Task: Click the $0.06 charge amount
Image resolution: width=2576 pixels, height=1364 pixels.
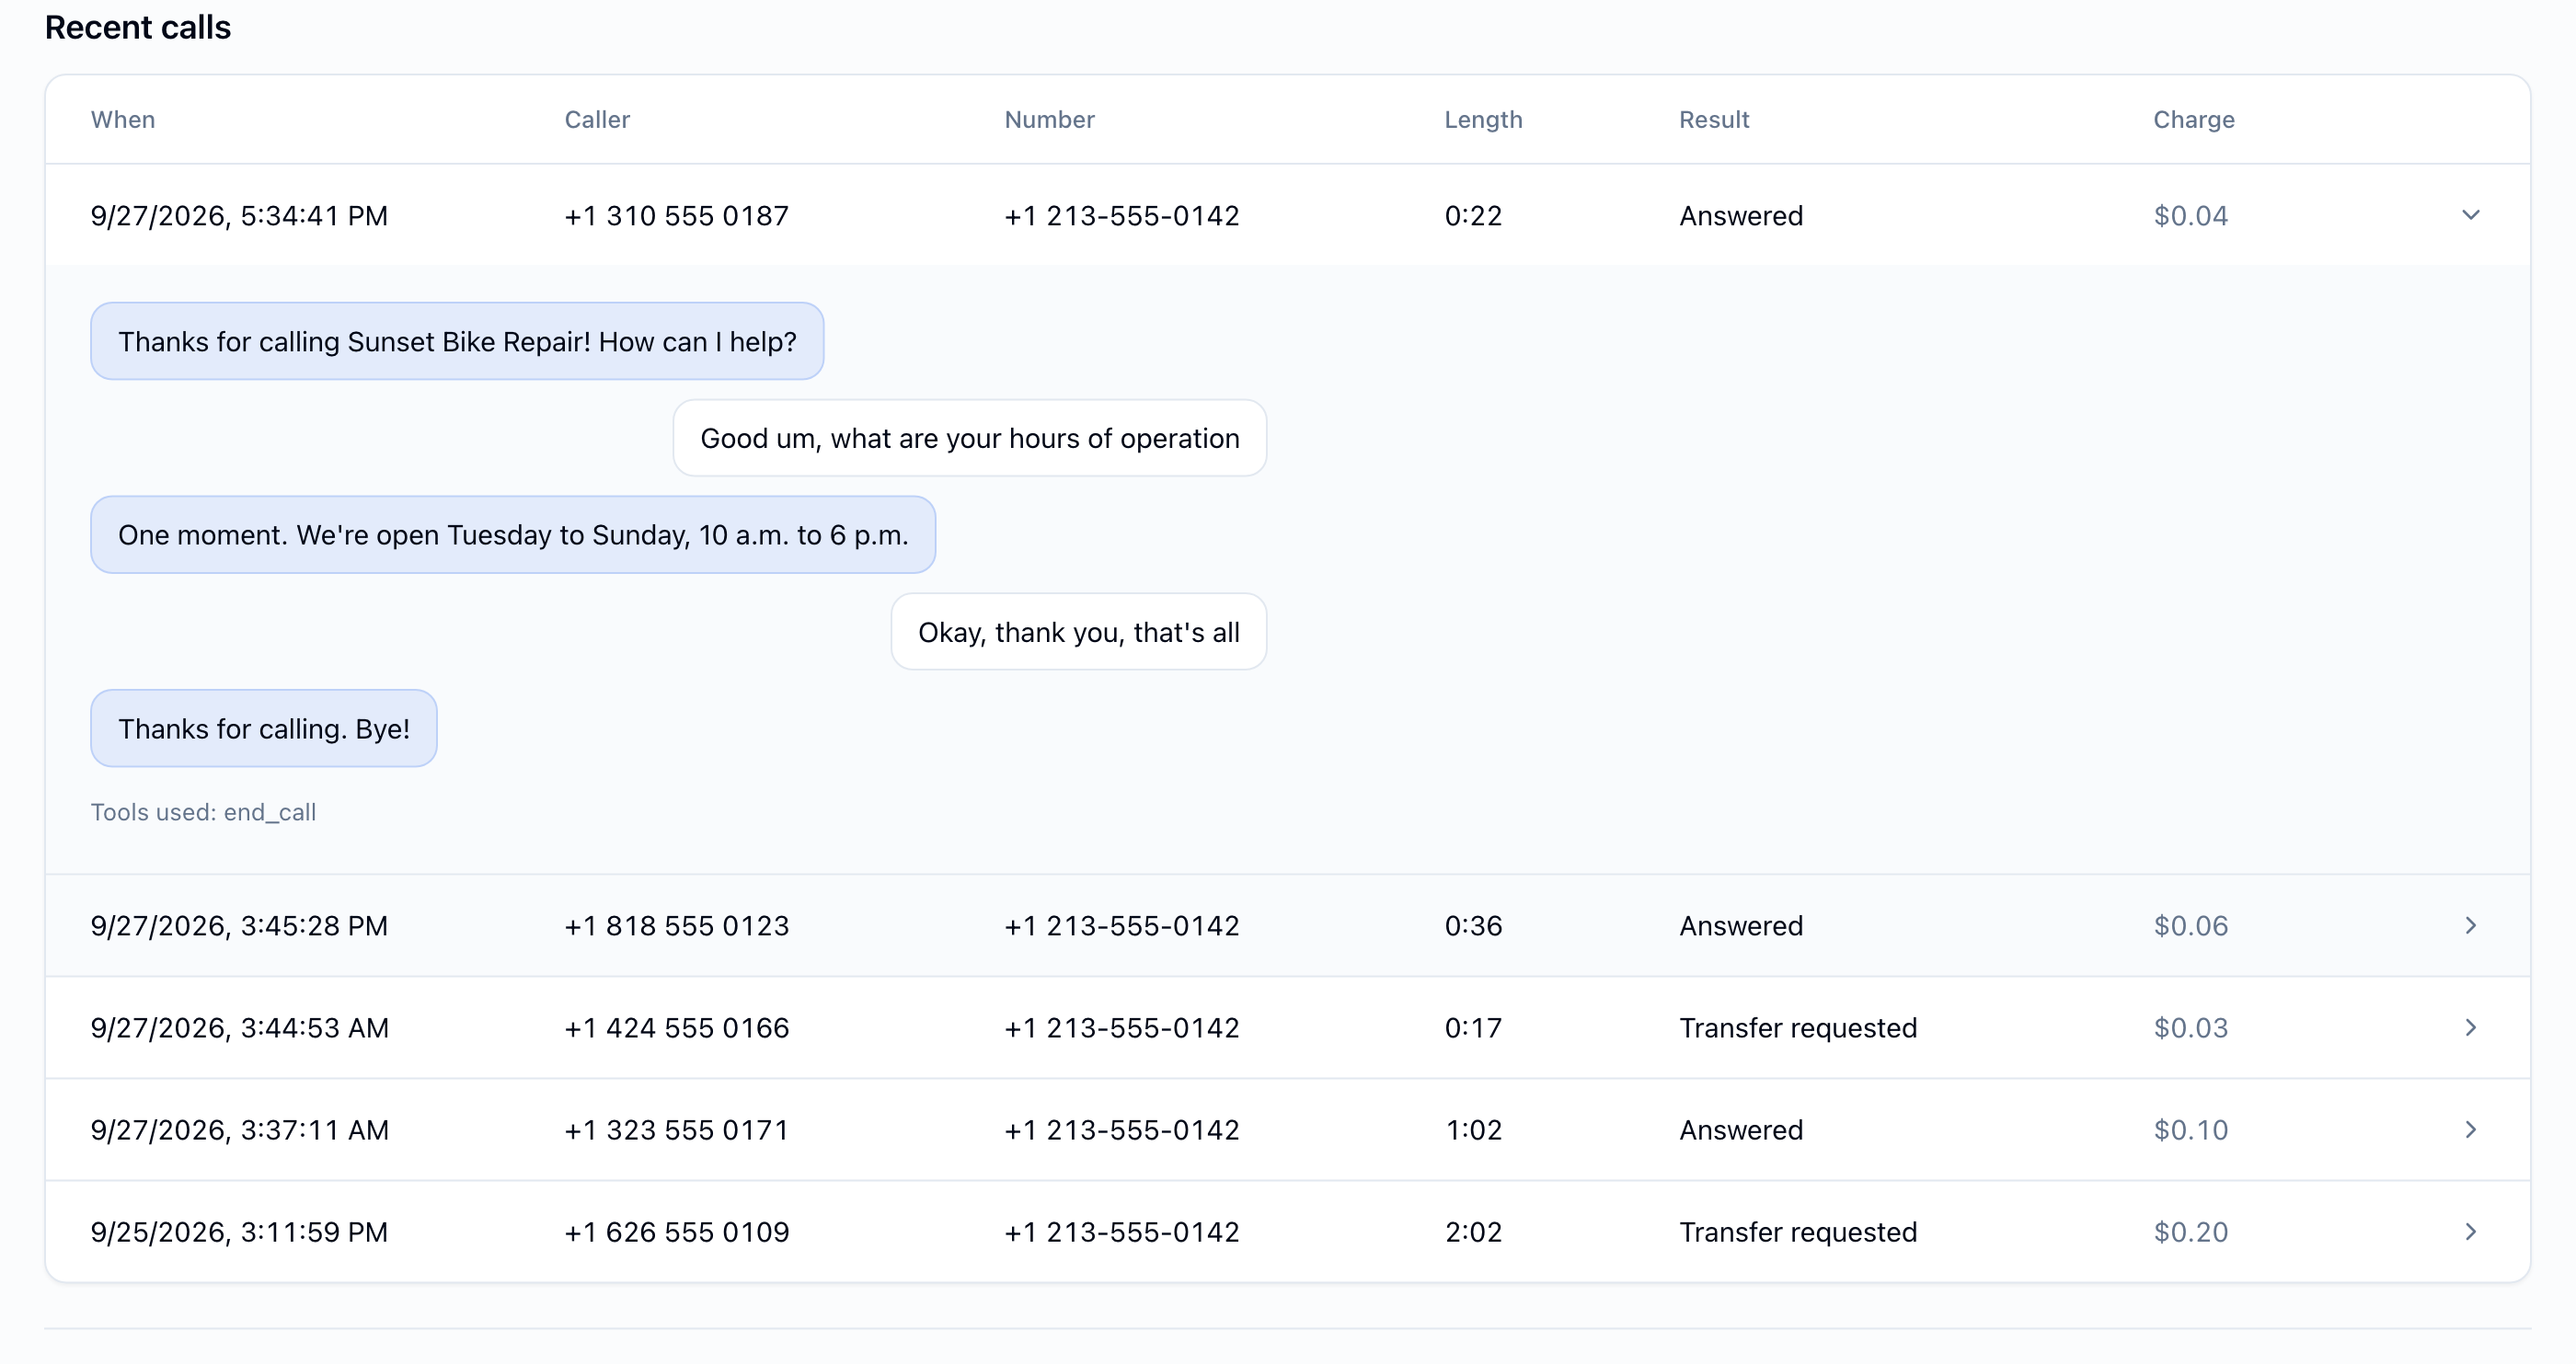Action: 2190,925
